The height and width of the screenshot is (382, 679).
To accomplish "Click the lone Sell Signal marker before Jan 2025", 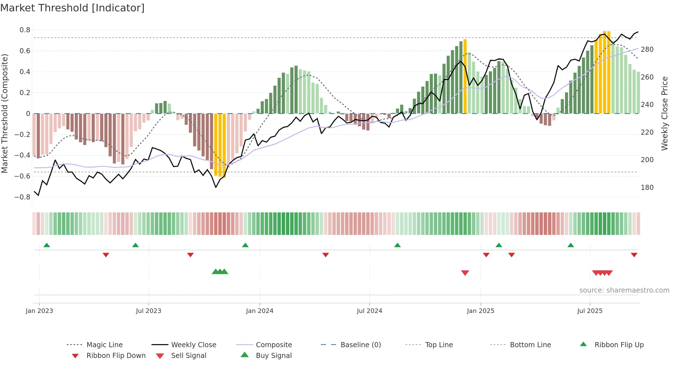I will [x=465, y=273].
